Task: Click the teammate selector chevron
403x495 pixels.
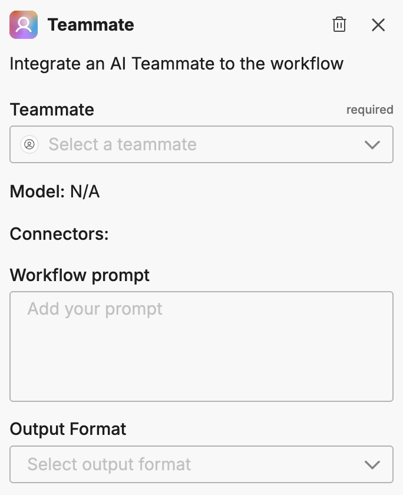Action: click(x=372, y=144)
